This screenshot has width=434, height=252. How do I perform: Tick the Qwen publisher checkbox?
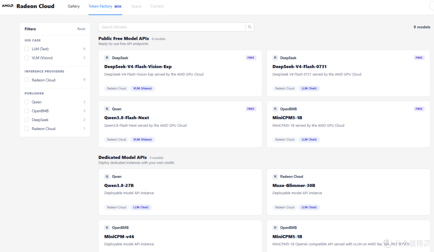[27, 102]
